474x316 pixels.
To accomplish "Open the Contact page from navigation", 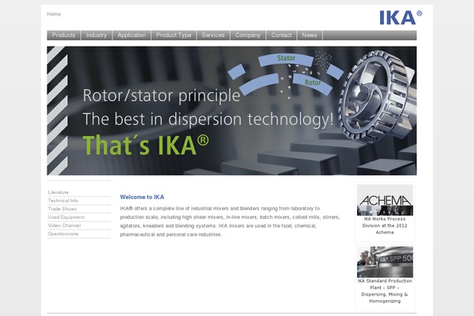I will coord(281,35).
